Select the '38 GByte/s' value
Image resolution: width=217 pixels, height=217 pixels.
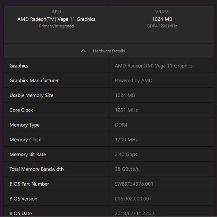[x=127, y=169]
